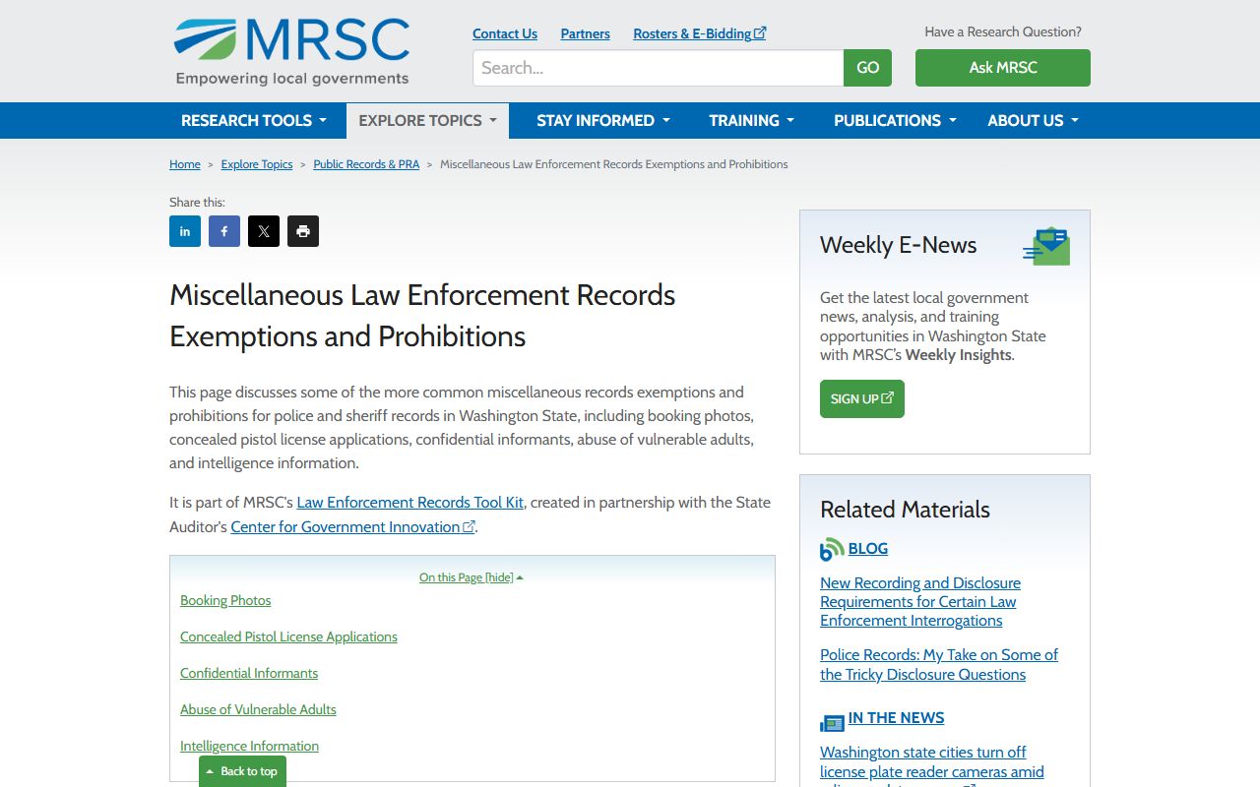This screenshot has width=1260, height=787.
Task: Open the About Us dropdown menu
Action: pos(1034,120)
